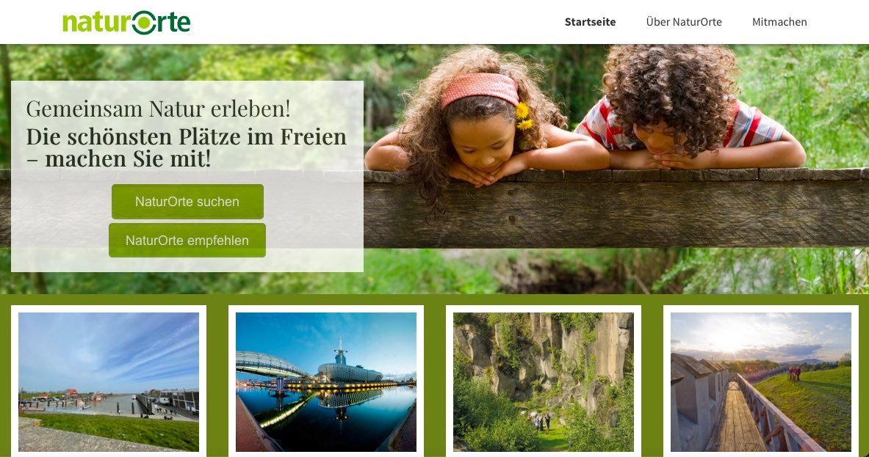The width and height of the screenshot is (869, 457).
Task: Click the people standing beside the wooden walkway
Action: [x=795, y=373]
